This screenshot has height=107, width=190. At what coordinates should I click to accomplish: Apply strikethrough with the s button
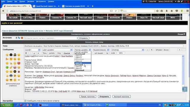(x=38, y=53)
